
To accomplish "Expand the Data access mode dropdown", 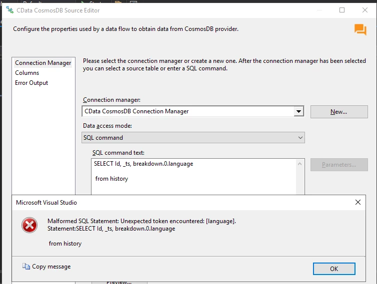I will (x=300, y=138).
